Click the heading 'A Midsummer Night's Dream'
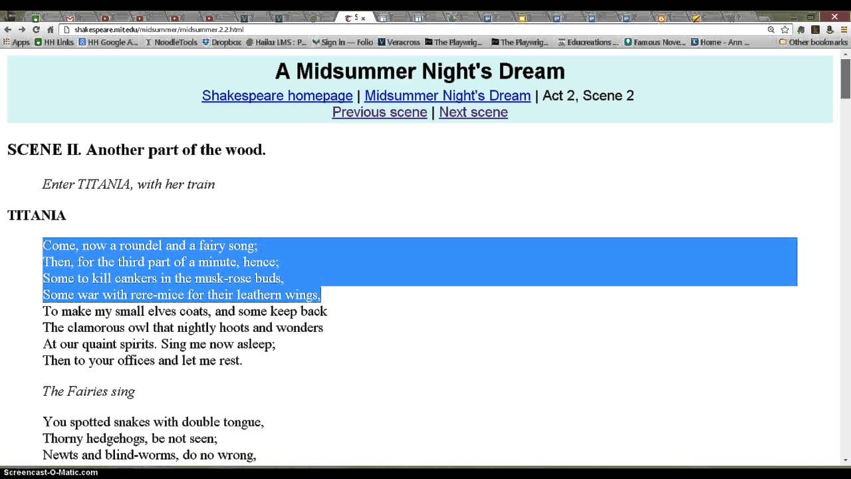 (420, 71)
